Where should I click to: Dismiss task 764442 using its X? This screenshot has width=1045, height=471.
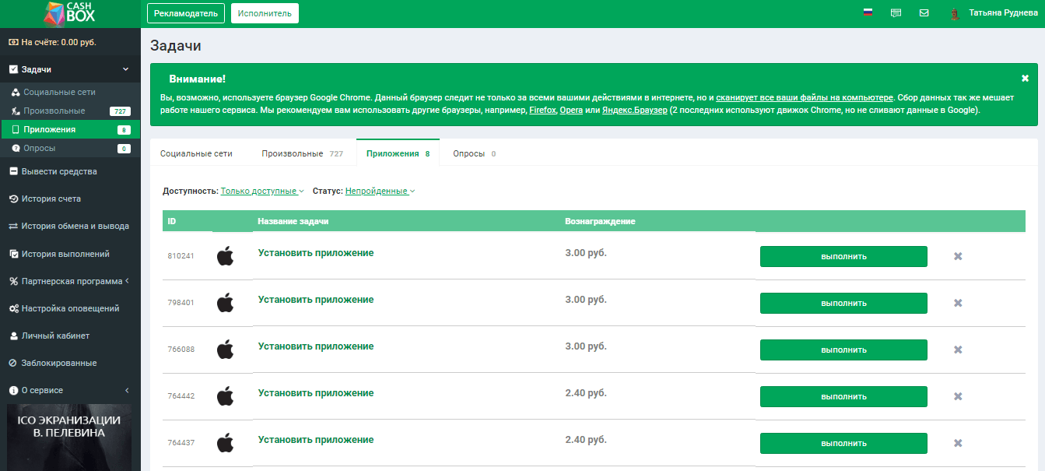[958, 396]
